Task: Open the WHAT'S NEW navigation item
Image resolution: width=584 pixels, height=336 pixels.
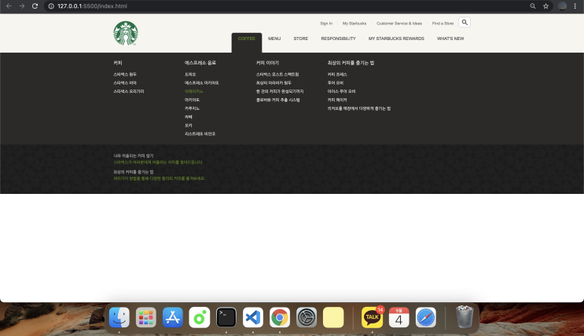Action: [x=450, y=38]
